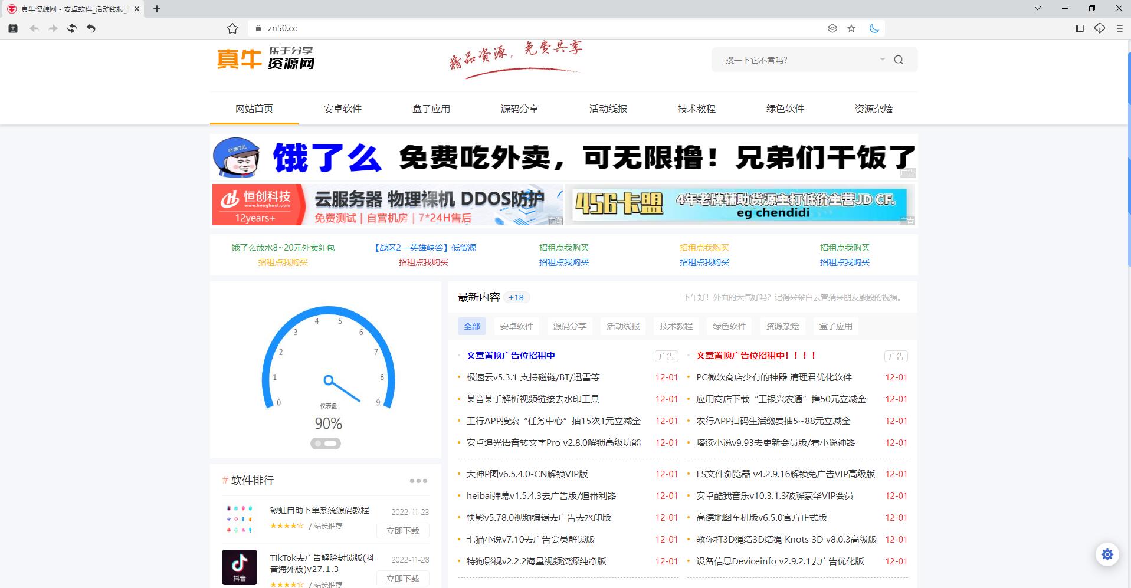The height and width of the screenshot is (588, 1131).
Task: Open the browser main menu icon
Action: pyautogui.click(x=1119, y=28)
